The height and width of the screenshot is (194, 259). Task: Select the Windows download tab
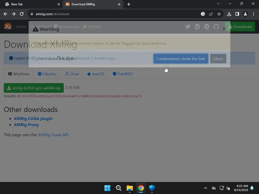[x=18, y=74]
